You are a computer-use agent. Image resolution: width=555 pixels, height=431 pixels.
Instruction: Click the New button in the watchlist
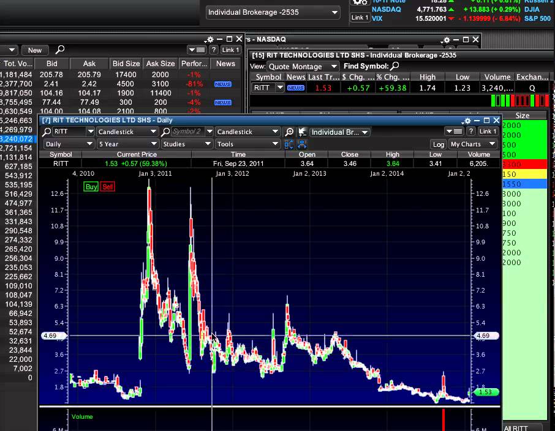click(x=35, y=50)
